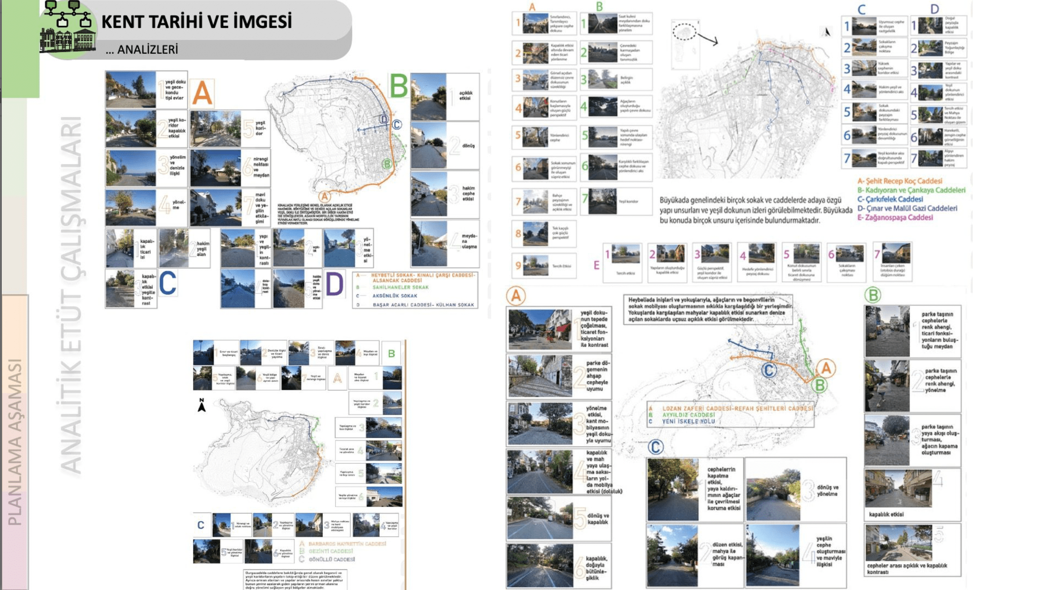Click the vertical 'PLANLAMA AŞAMASI' sidebar label
This screenshot has width=1042, height=590.
14,442
